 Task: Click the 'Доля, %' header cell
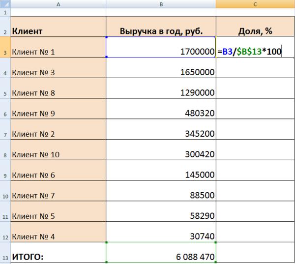click(x=255, y=27)
